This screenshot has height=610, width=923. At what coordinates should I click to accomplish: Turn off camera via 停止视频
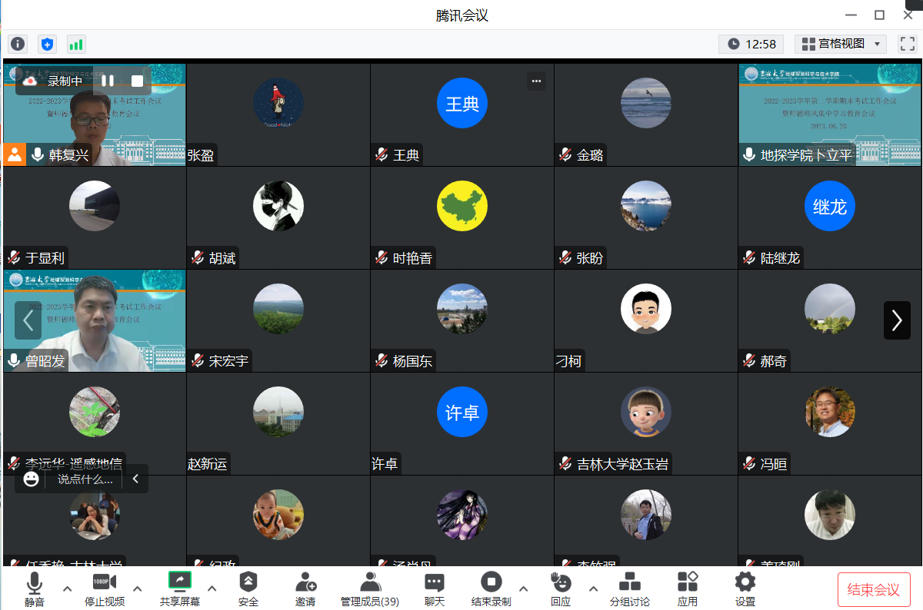[105, 588]
